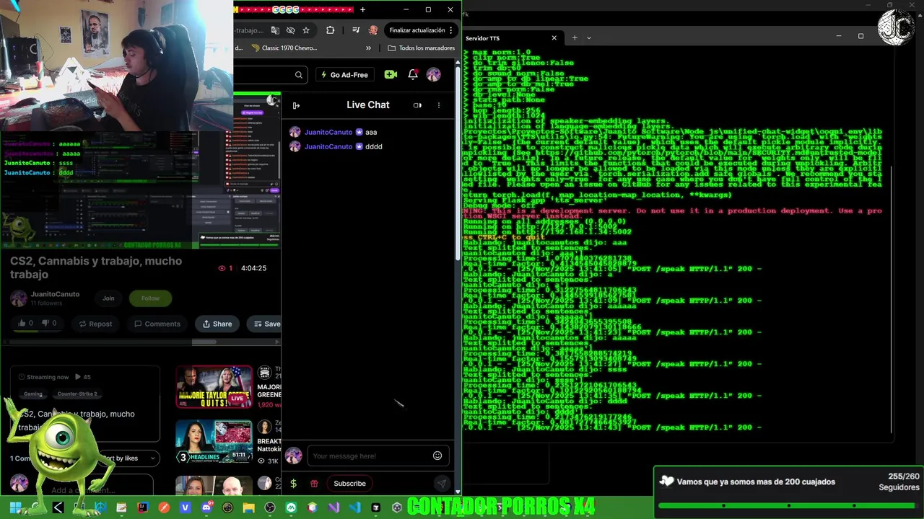Click the Counter-Strike 2 tag
924x519 pixels.
pyautogui.click(x=77, y=394)
